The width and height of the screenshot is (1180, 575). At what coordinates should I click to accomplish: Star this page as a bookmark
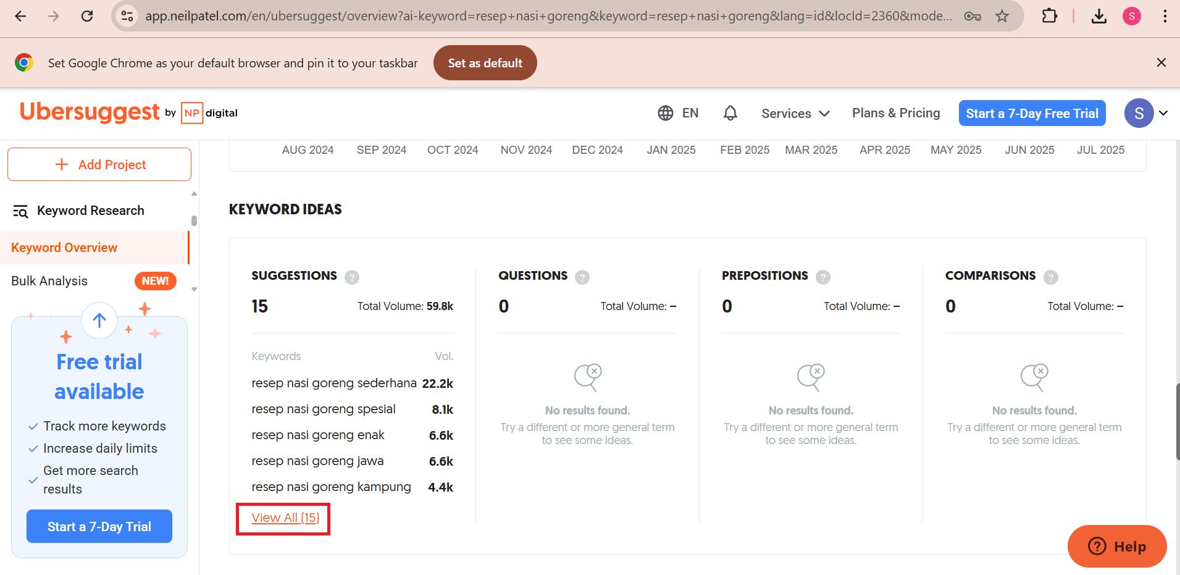(x=1001, y=16)
